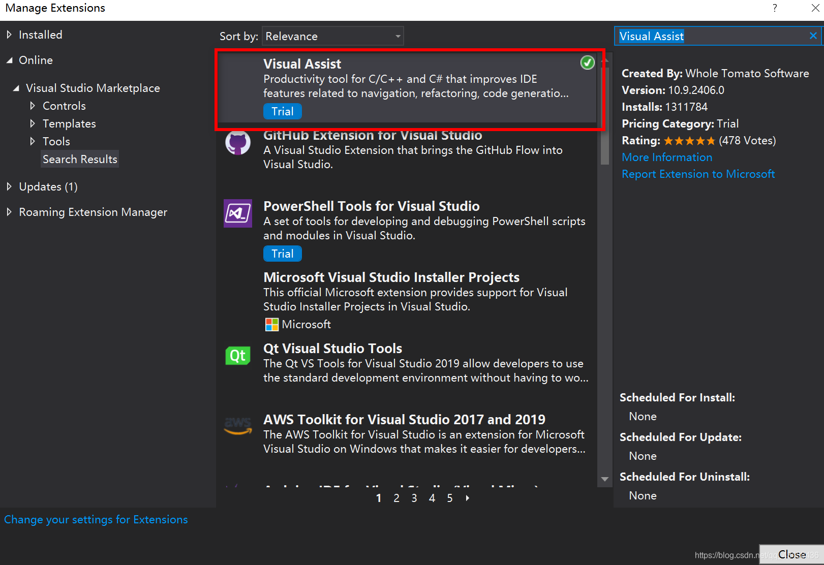Click the green installed checkmark on Visual Assist
824x565 pixels.
588,62
